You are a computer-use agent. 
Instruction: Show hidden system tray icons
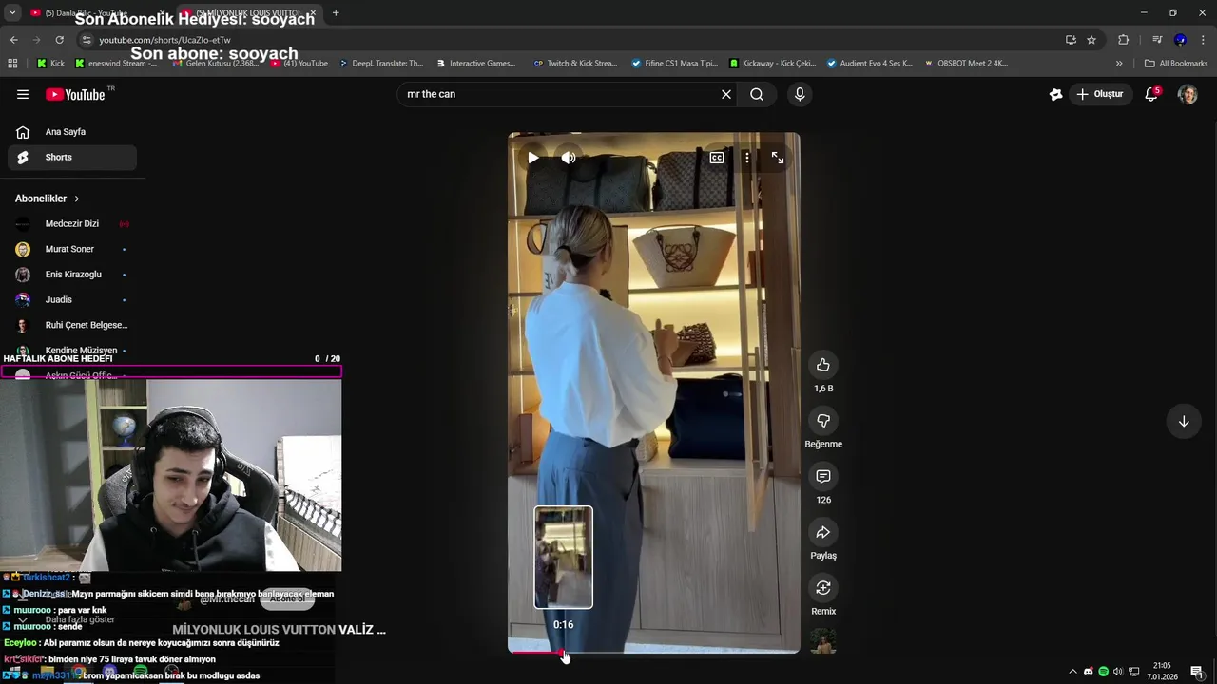point(1073,672)
